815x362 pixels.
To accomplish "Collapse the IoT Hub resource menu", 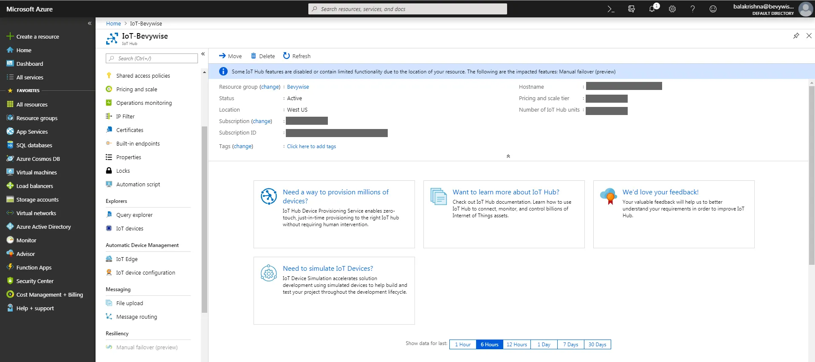I will click(203, 54).
